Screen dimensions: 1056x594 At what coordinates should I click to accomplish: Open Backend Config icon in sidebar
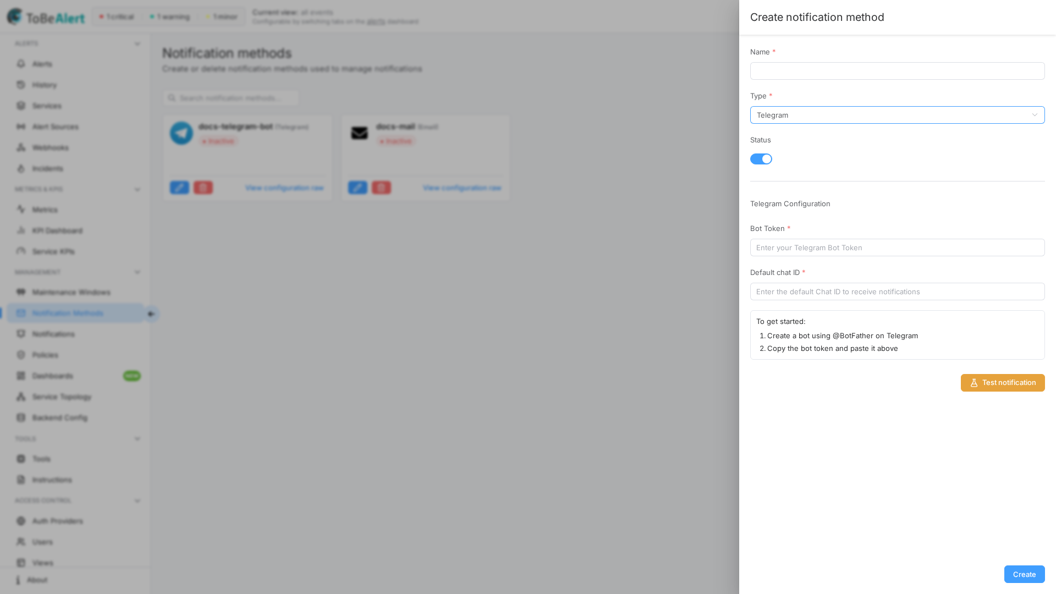[x=21, y=417]
